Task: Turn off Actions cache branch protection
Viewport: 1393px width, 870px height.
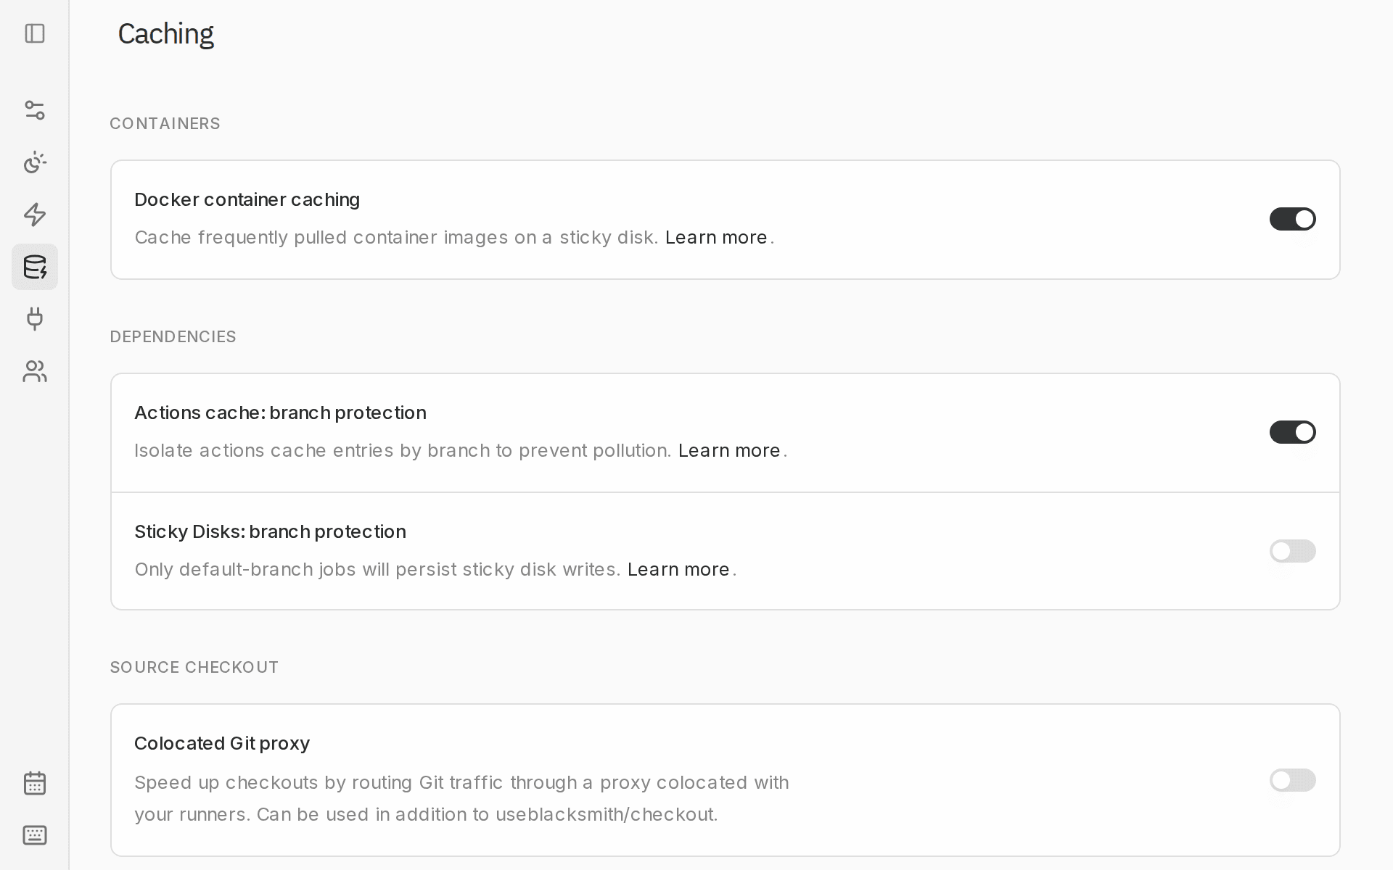Action: coord(1292,432)
